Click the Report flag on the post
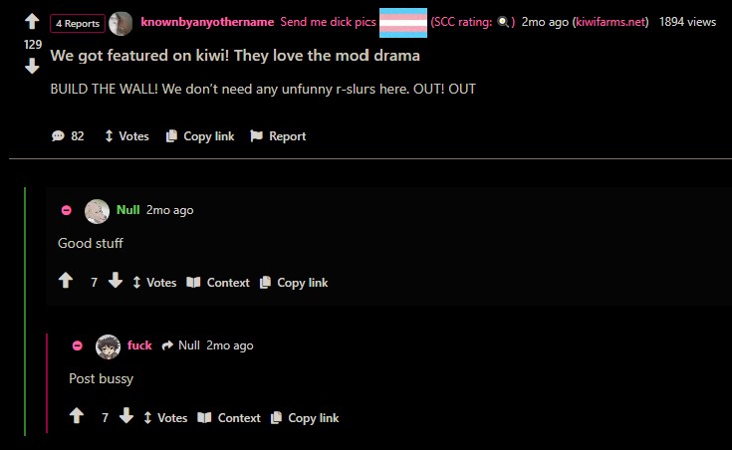Screen dimensions: 732x450 tap(278, 135)
